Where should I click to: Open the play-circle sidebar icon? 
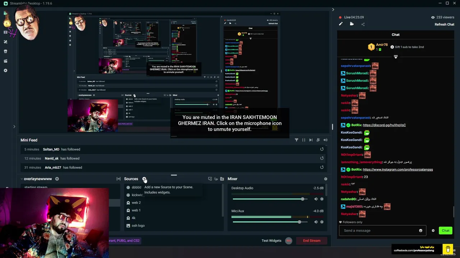coord(5,71)
